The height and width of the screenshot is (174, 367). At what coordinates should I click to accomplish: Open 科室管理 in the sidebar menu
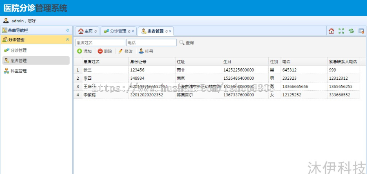pos(36,71)
